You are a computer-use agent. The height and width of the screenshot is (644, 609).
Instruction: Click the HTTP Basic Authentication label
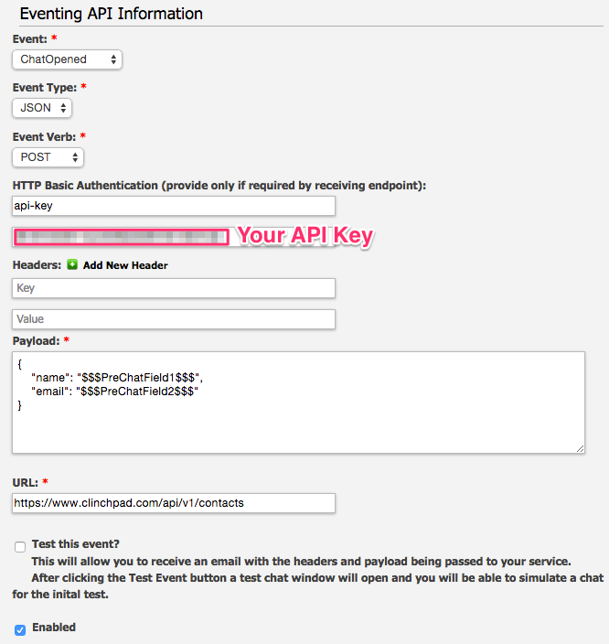[219, 186]
